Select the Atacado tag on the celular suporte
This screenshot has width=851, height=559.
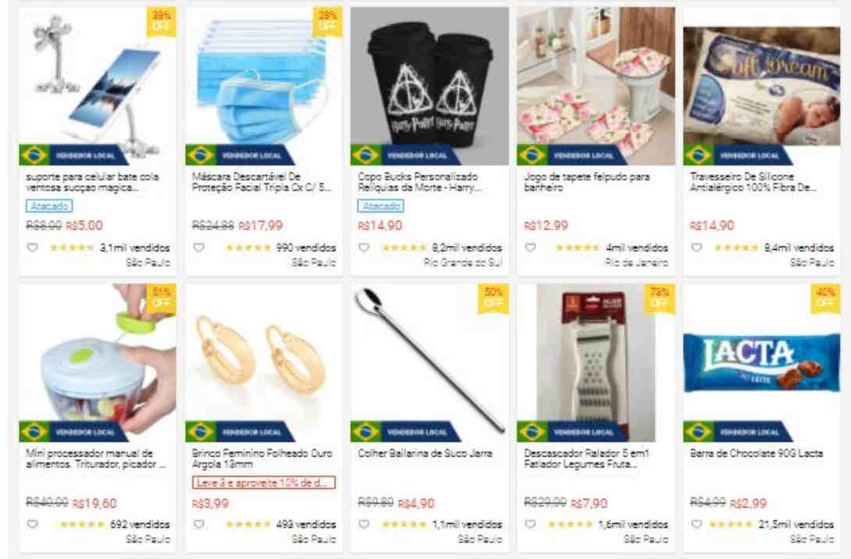(49, 206)
